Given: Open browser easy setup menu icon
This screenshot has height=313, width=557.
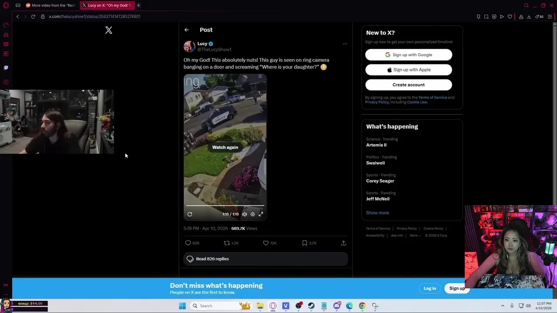Looking at the screenshot, I should (x=550, y=17).
